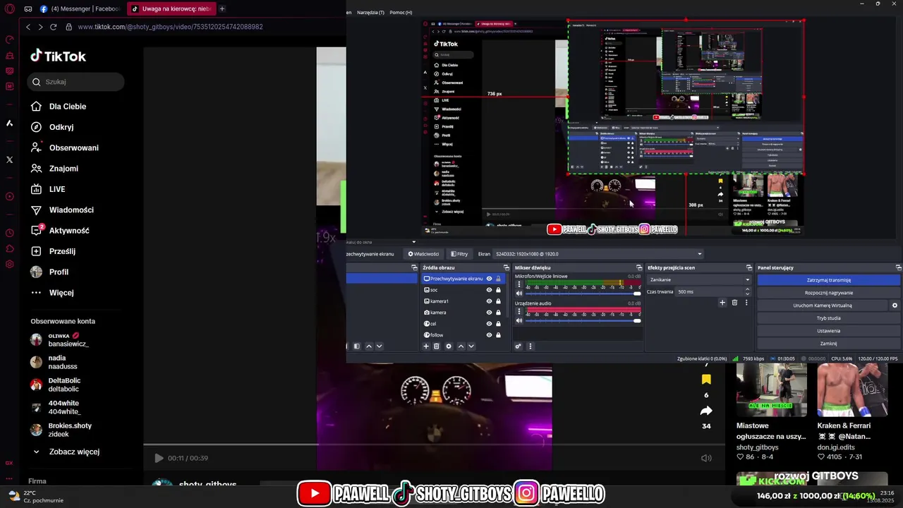Image resolution: width=903 pixels, height=508 pixels.
Task: Undock the Mikser dźwięku panel
Action: 639,267
